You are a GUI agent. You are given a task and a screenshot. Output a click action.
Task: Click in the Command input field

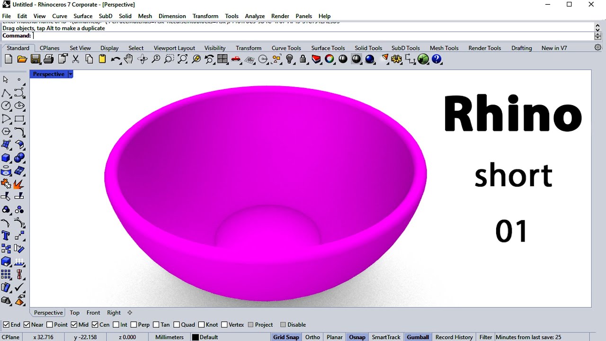click(x=312, y=36)
